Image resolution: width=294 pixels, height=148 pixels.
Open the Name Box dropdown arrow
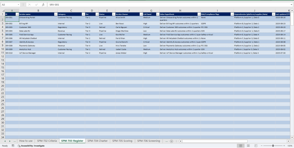[x=18, y=5]
